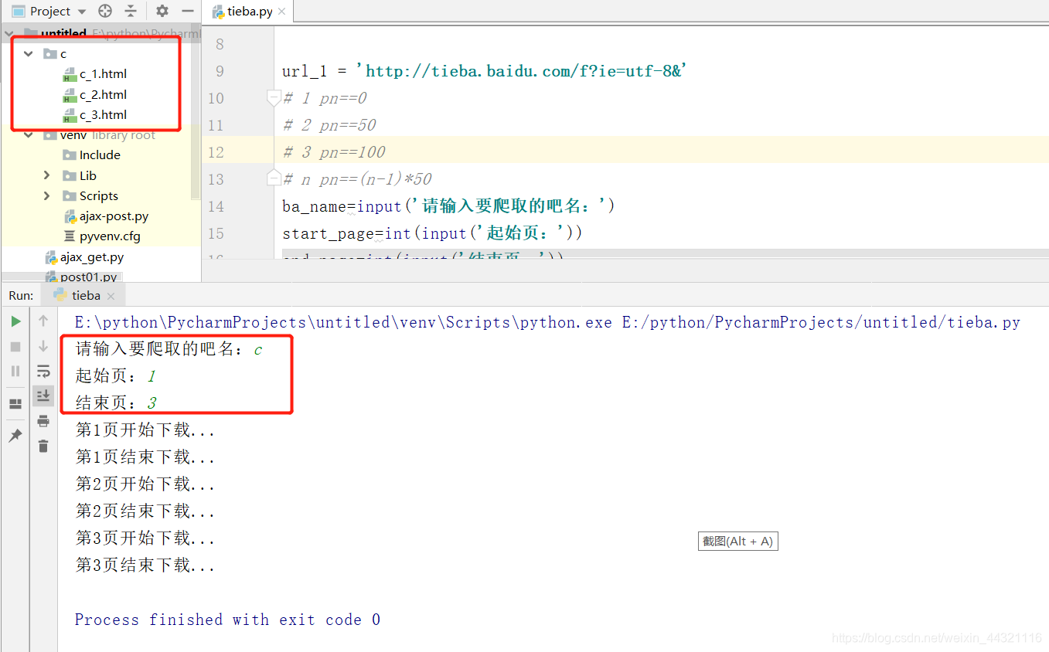Expand the Lib folder
The width and height of the screenshot is (1049, 652).
click(47, 175)
